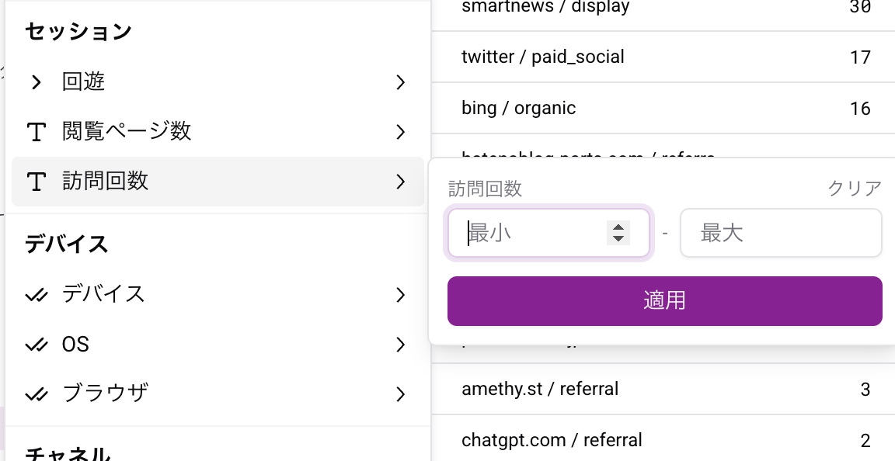
Task: Click the T icon beside 閲覧ページ数
Action: (36, 132)
